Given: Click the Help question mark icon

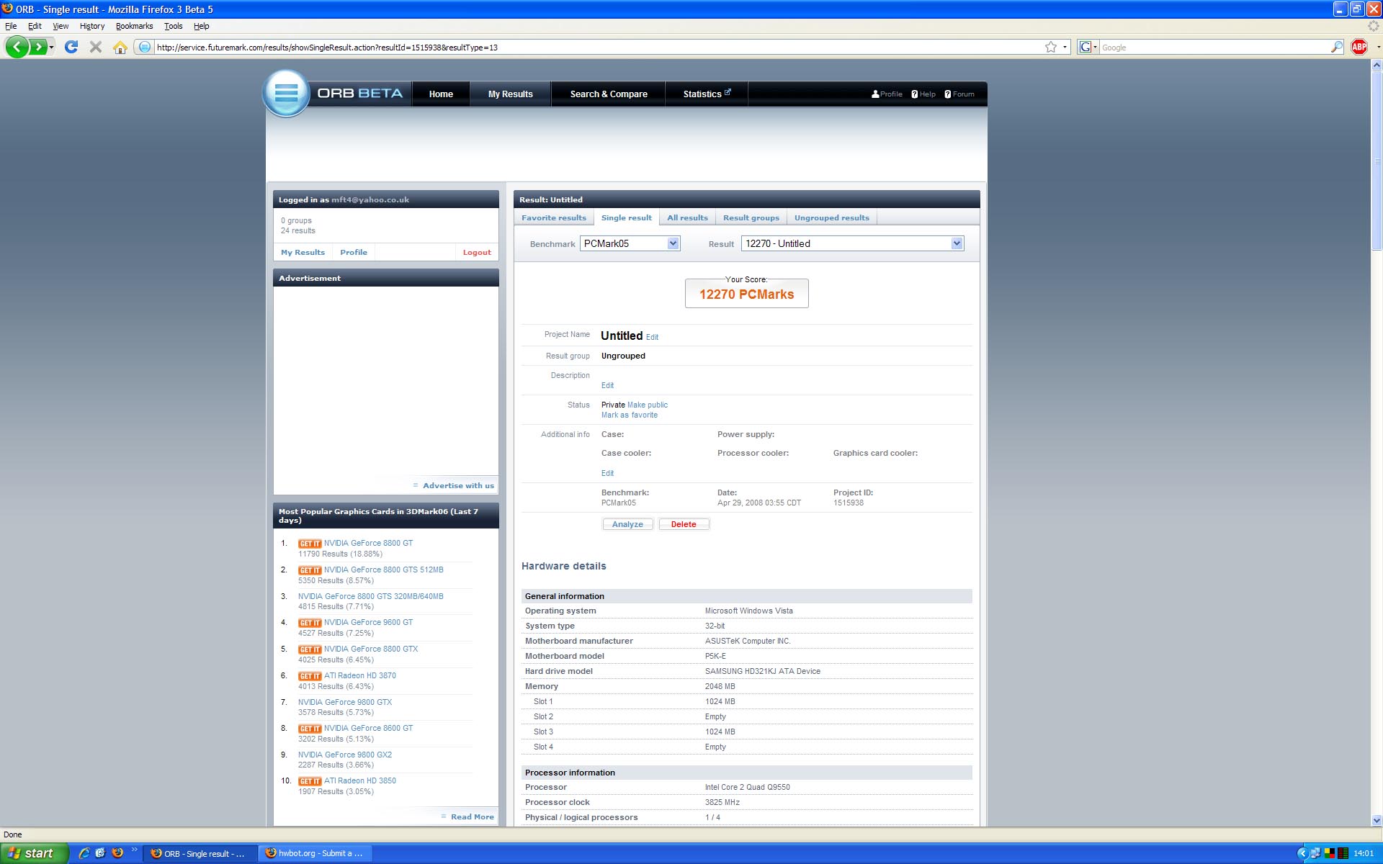Looking at the screenshot, I should tap(915, 94).
